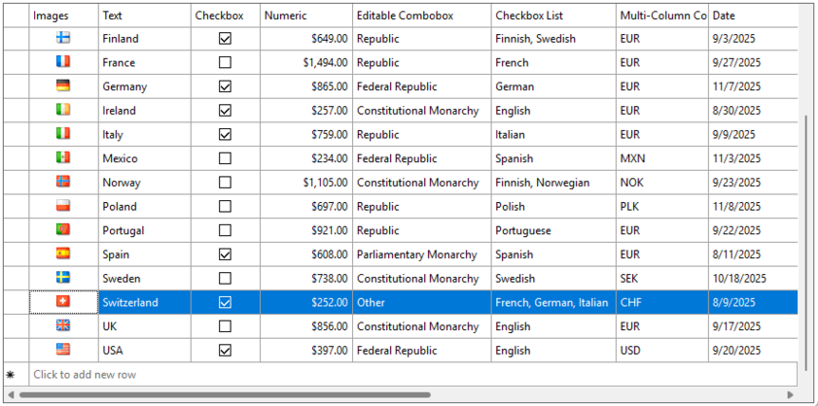Click the Switzerland flag icon
Viewport: 818px width, 406px height.
coord(63,302)
